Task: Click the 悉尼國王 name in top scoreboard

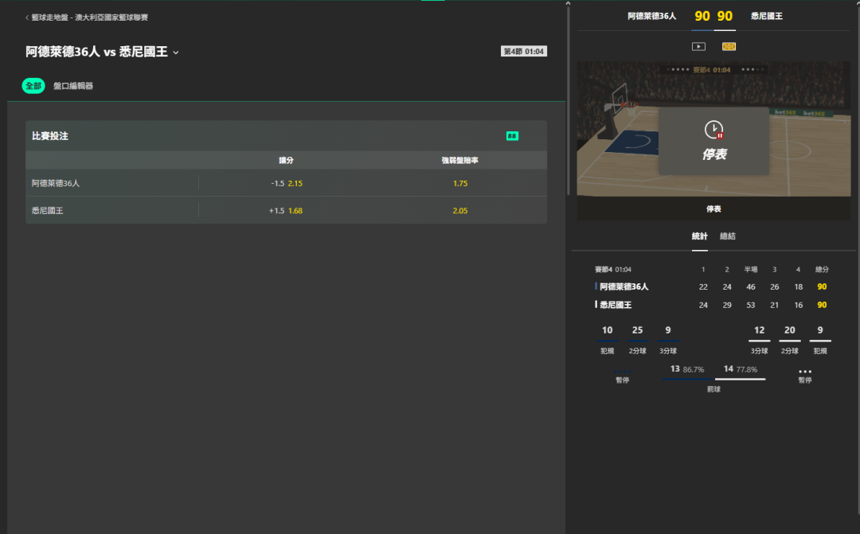Action: coord(767,17)
